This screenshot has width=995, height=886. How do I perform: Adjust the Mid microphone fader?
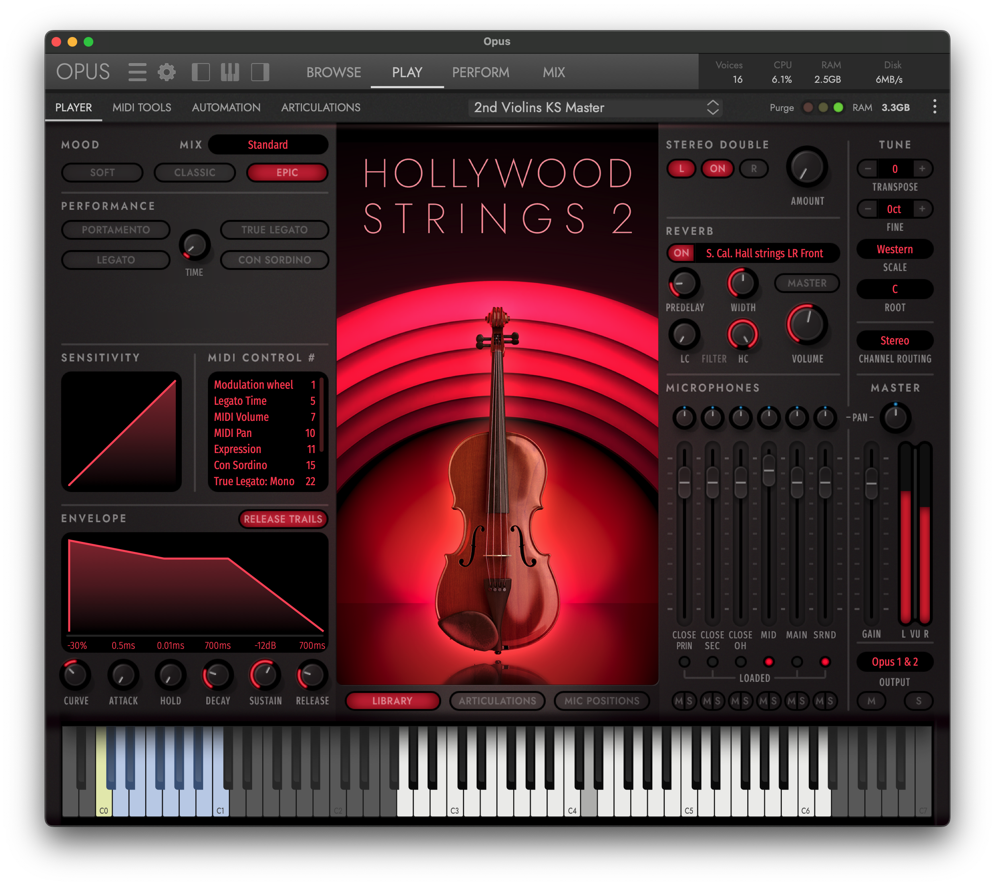click(769, 470)
